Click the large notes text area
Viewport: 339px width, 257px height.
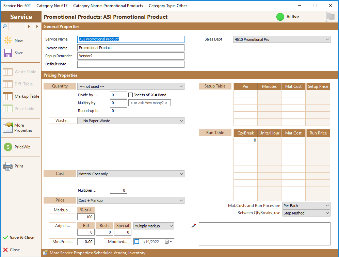click(x=264, y=234)
